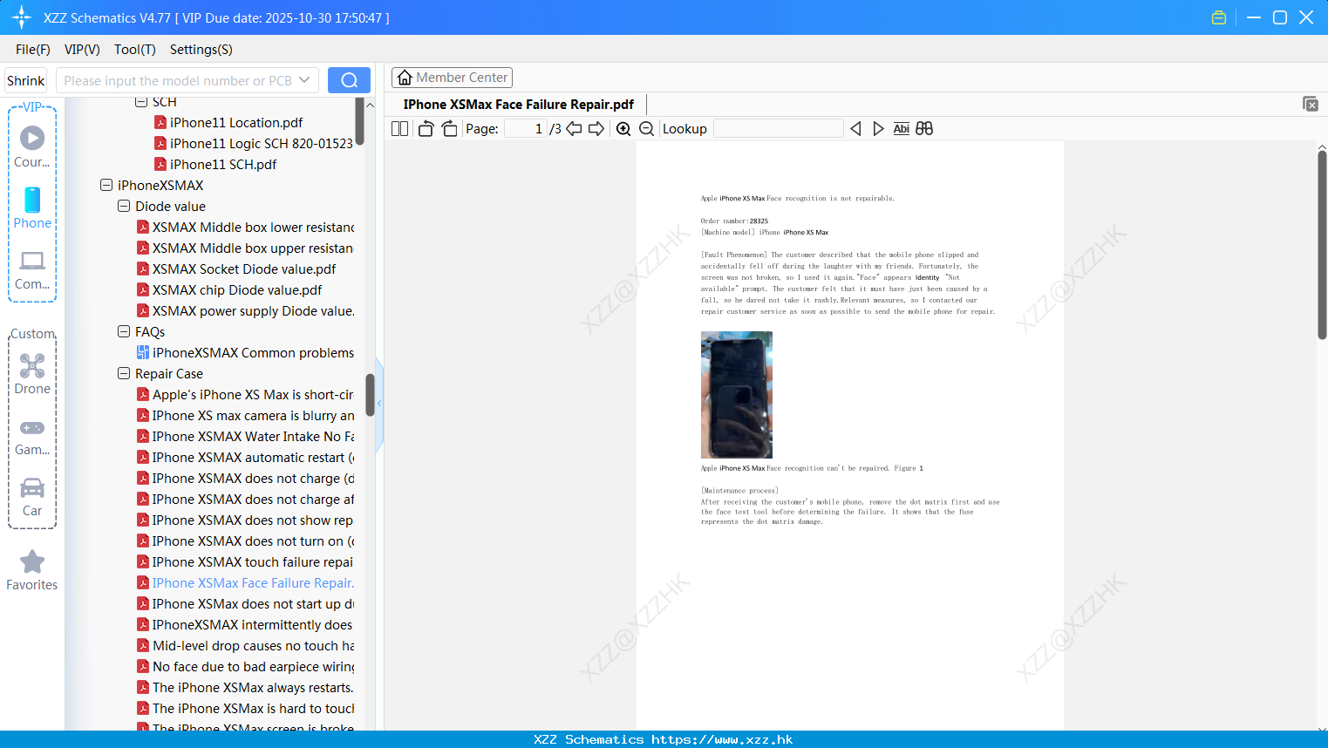1328x748 pixels.
Task: Open iPhone11 Location.pdf
Action: pos(236,122)
